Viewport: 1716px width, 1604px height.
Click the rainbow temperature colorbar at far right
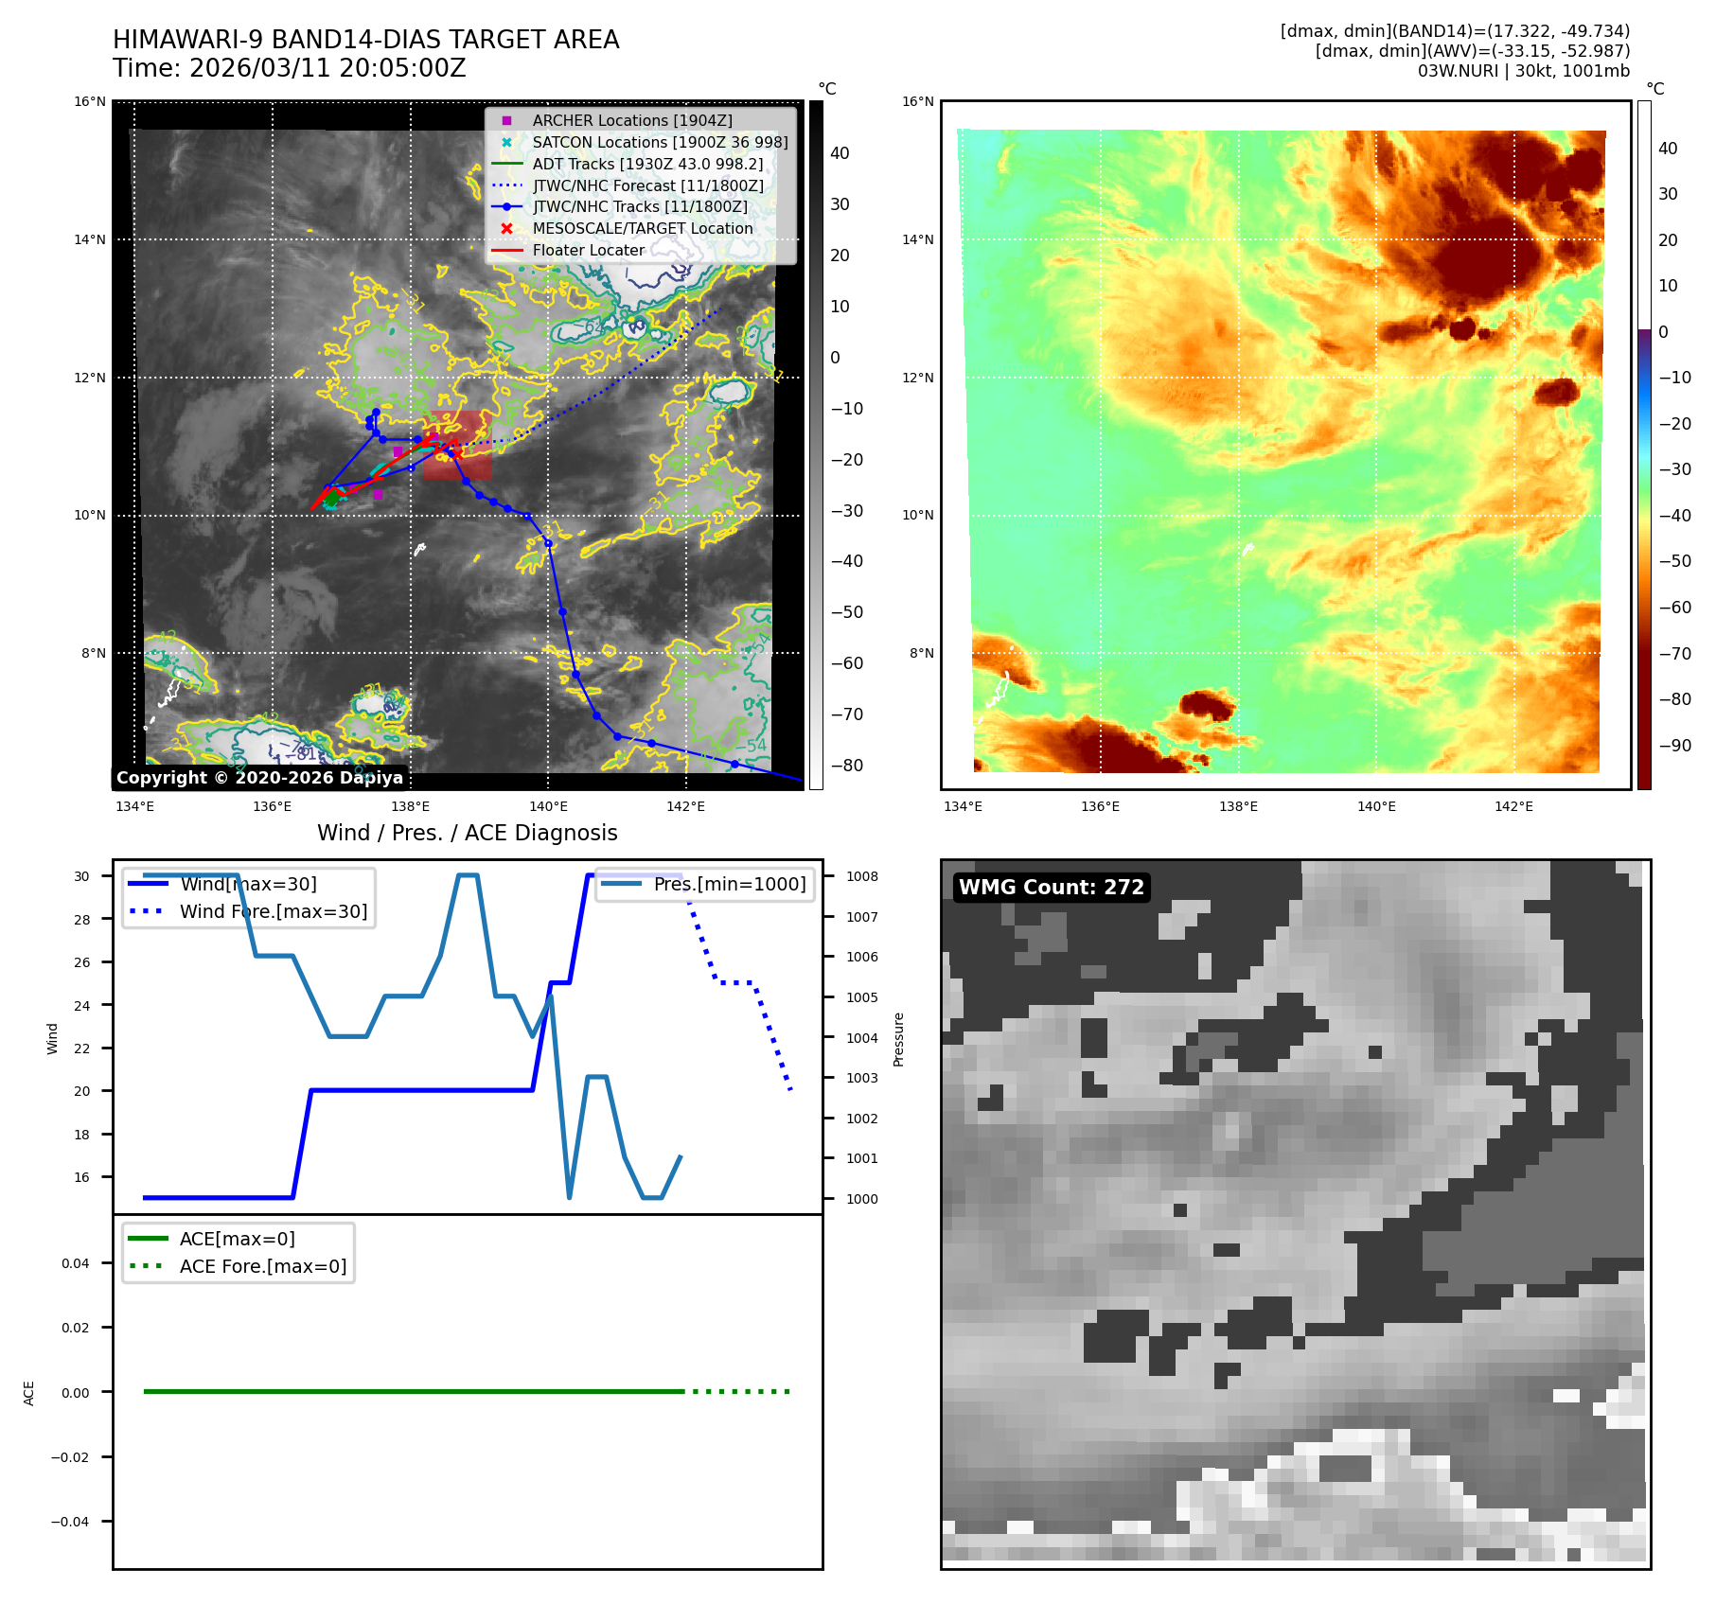coord(1644,445)
